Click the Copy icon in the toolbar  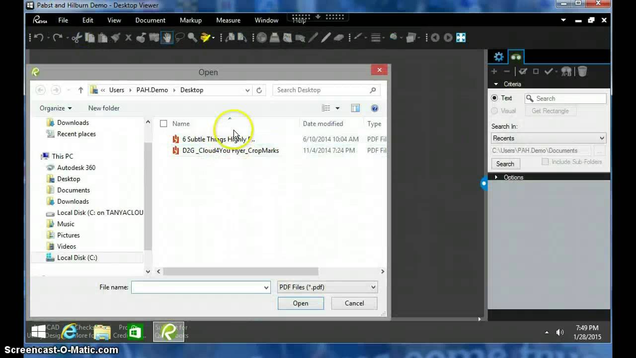point(90,38)
